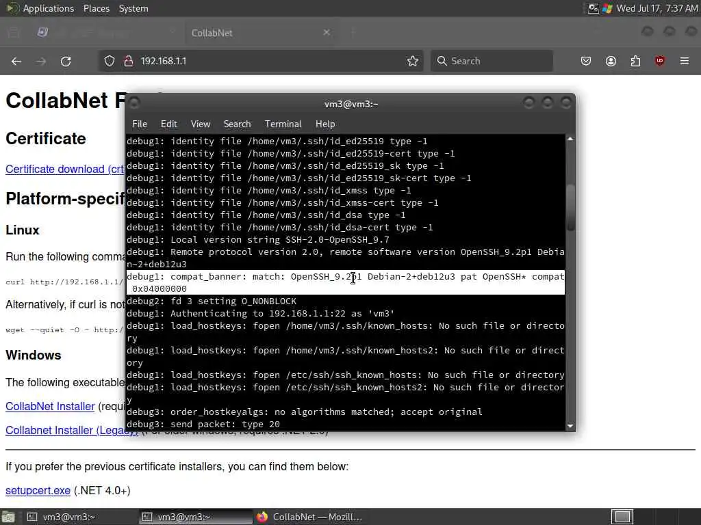Viewport: 701px width, 525px height.
Task: Open the Pocket save icon in Firefox
Action: click(586, 61)
